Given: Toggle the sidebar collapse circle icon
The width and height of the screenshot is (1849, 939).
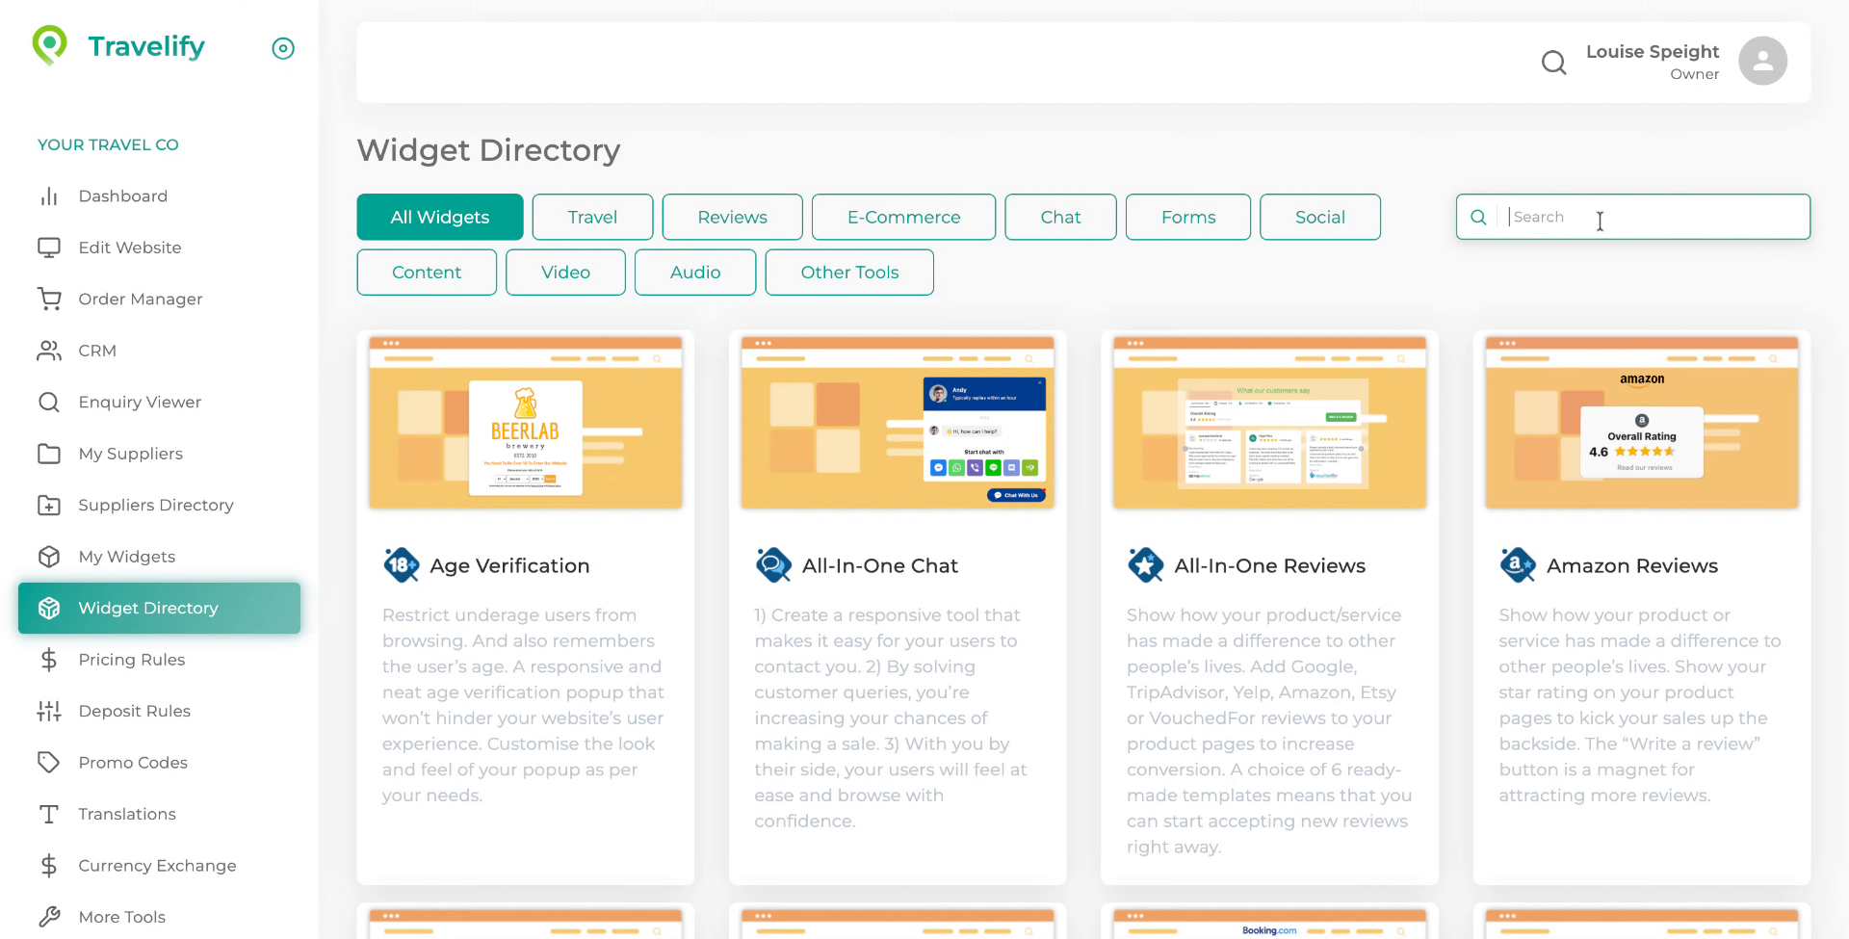Looking at the screenshot, I should pyautogui.click(x=283, y=48).
